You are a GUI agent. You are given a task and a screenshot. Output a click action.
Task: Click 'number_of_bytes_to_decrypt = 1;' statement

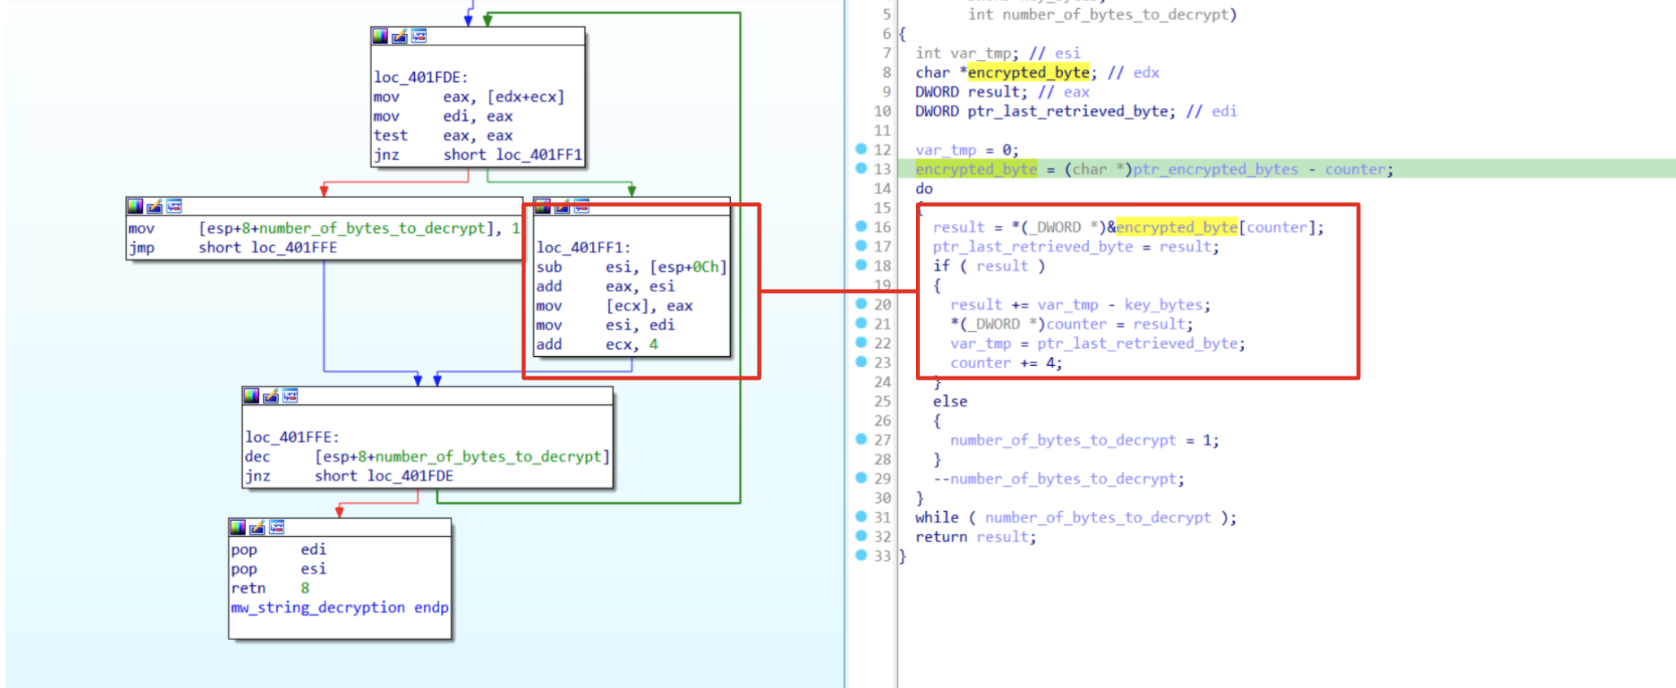1085,441
